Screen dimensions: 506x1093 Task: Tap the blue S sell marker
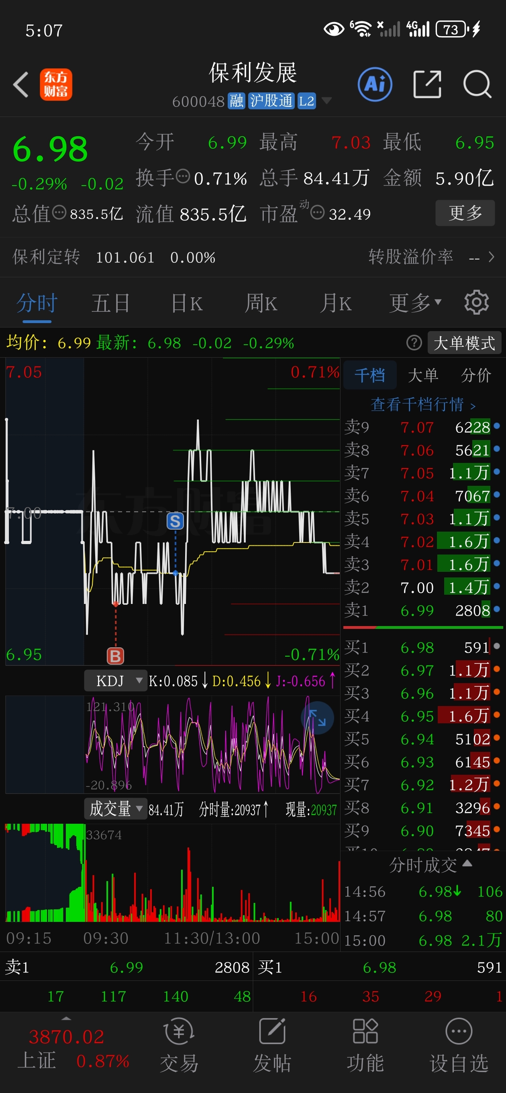(175, 521)
